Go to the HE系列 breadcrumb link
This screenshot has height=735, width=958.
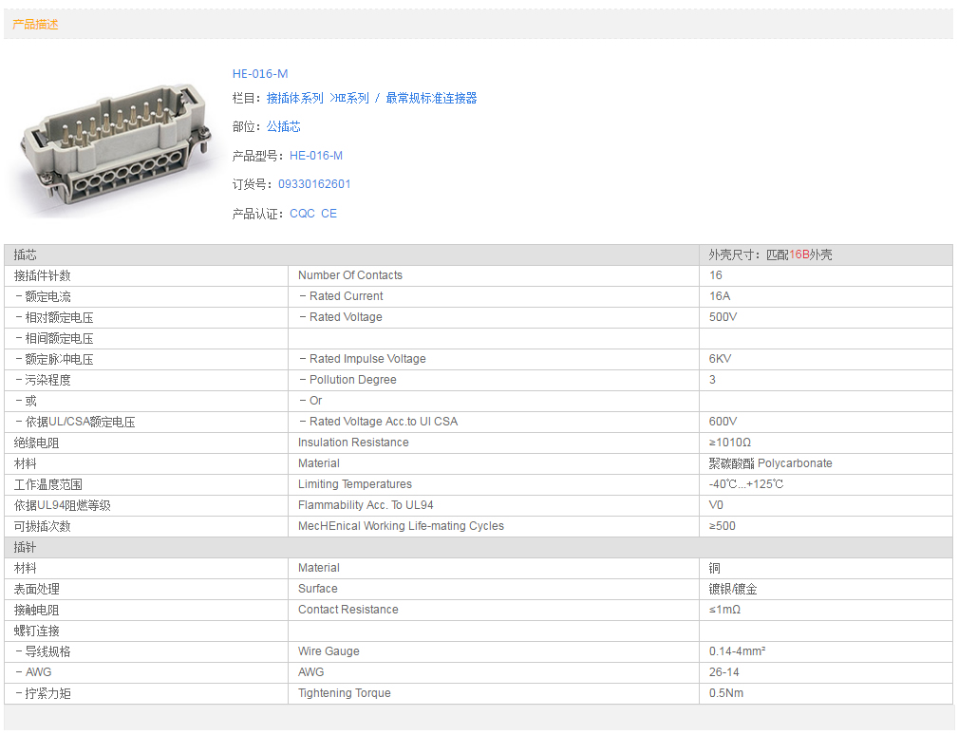(x=351, y=99)
